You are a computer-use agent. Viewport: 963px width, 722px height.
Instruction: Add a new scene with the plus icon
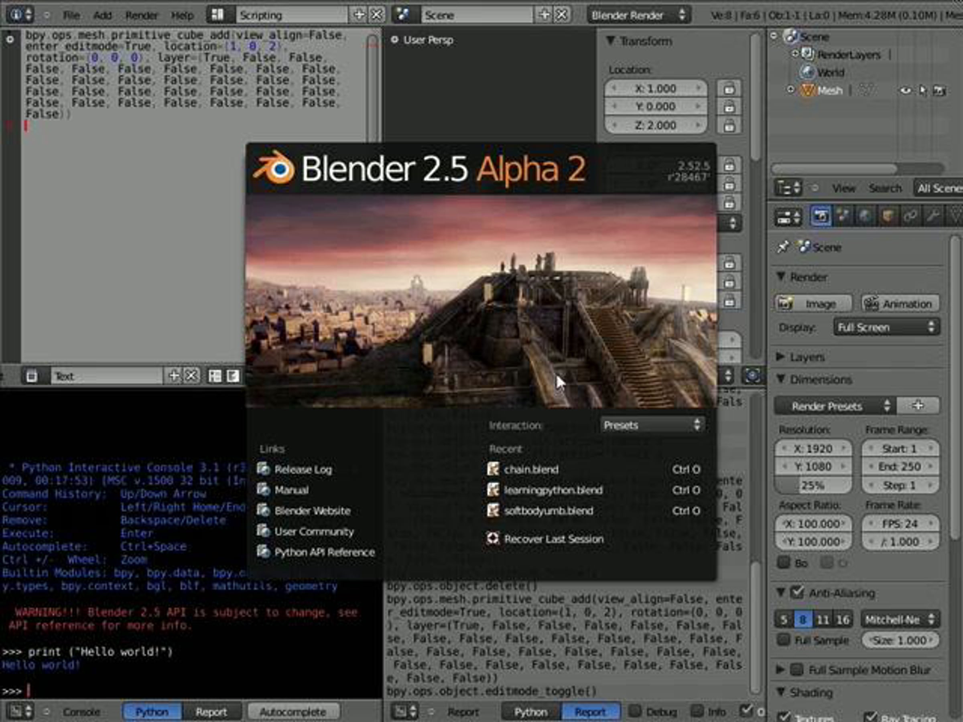544,15
